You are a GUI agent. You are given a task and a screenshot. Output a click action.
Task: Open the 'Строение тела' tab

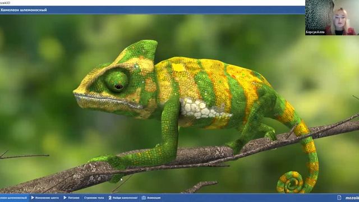pyautogui.click(x=94, y=198)
